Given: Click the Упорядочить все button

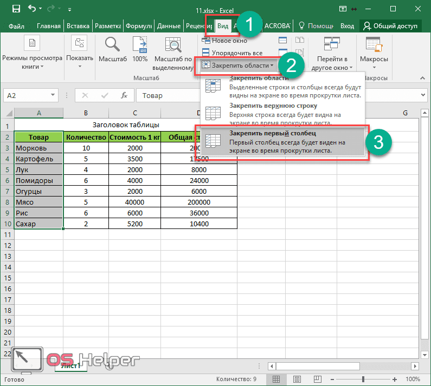Looking at the screenshot, I should click(x=232, y=53).
